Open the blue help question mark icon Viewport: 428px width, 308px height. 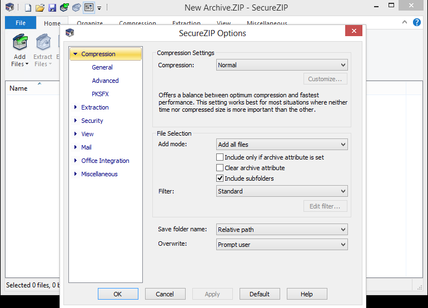click(x=417, y=22)
